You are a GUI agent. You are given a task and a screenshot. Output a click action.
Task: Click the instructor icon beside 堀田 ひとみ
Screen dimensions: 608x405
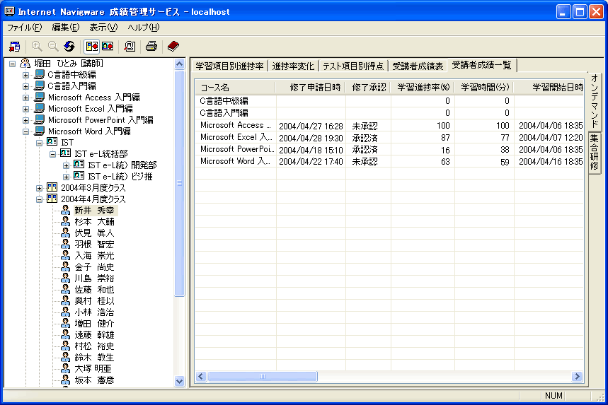[25, 63]
